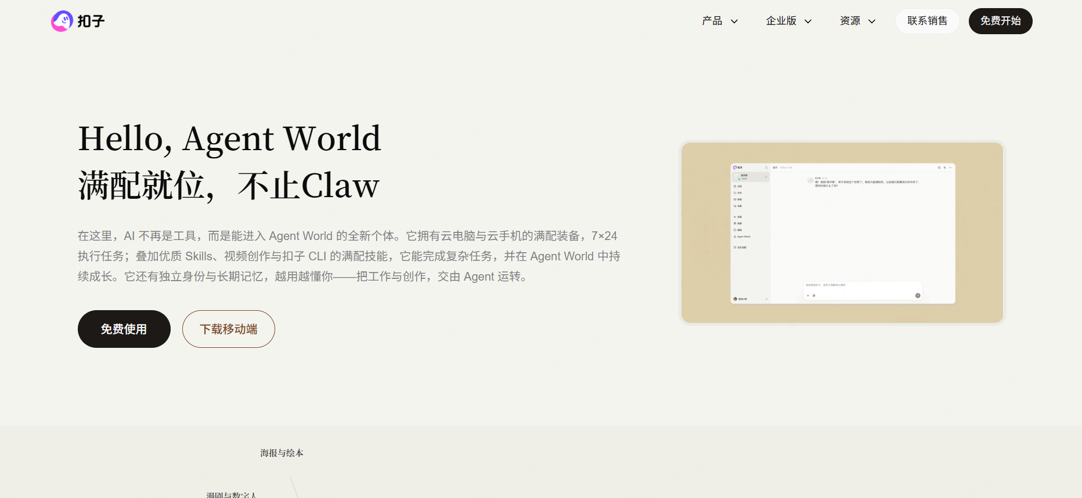The width and height of the screenshot is (1082, 498).
Task: Click the 满配就位，不止Claw heading
Action: 229,186
